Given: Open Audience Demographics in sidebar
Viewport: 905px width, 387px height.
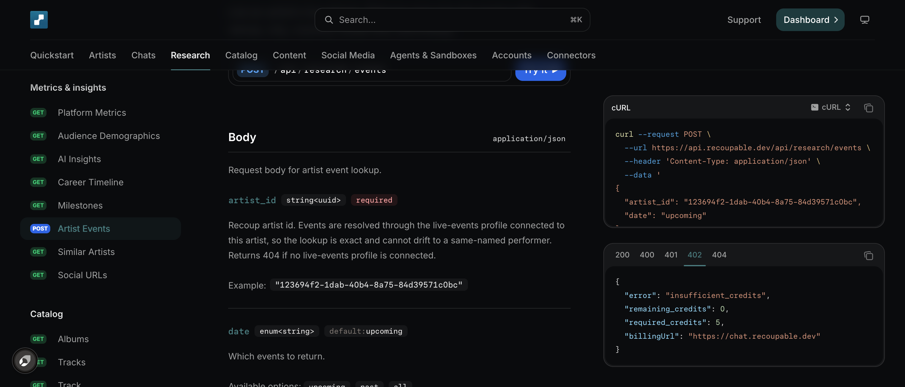Looking at the screenshot, I should pos(101,136).
